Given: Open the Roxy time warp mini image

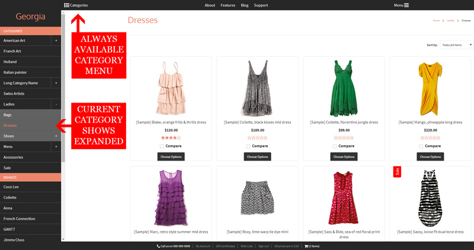Looking at the screenshot, I should point(257,198).
